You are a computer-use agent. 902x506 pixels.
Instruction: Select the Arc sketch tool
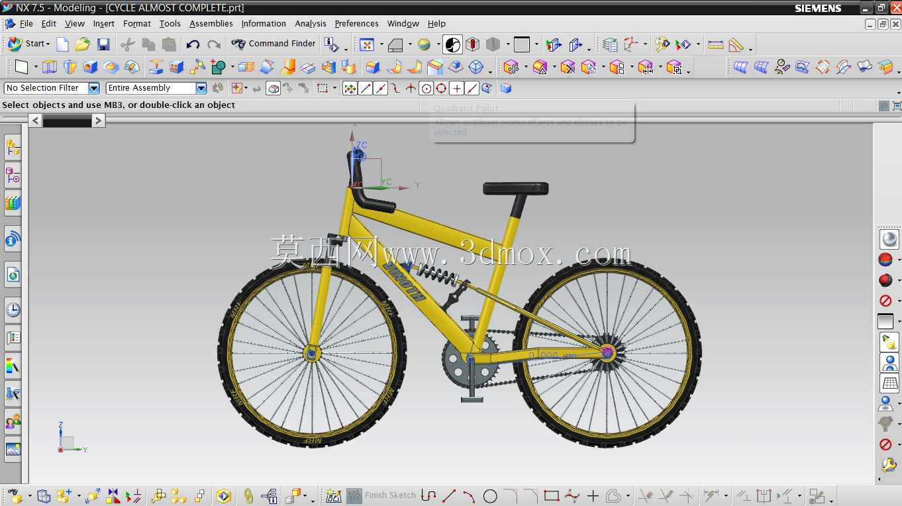470,495
